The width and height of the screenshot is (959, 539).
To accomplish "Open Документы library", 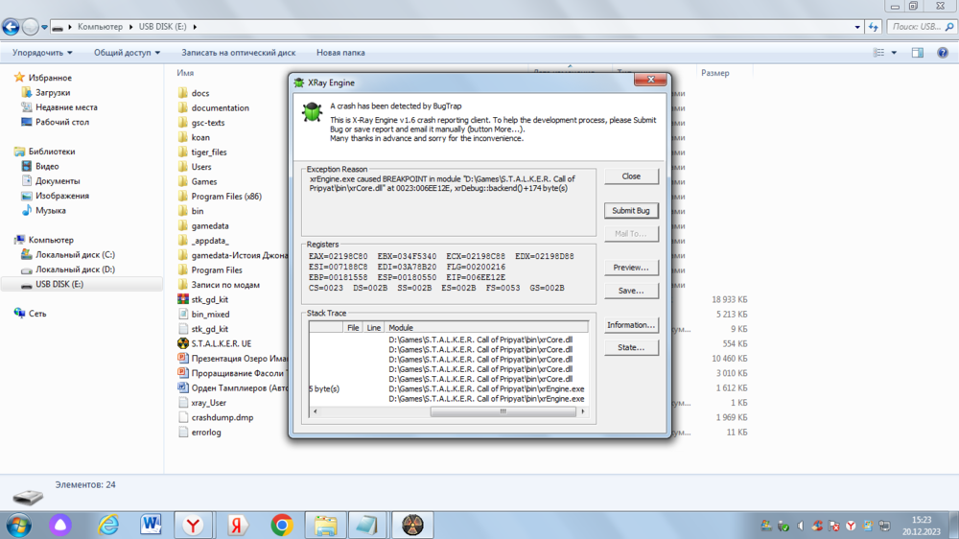I will click(x=58, y=181).
